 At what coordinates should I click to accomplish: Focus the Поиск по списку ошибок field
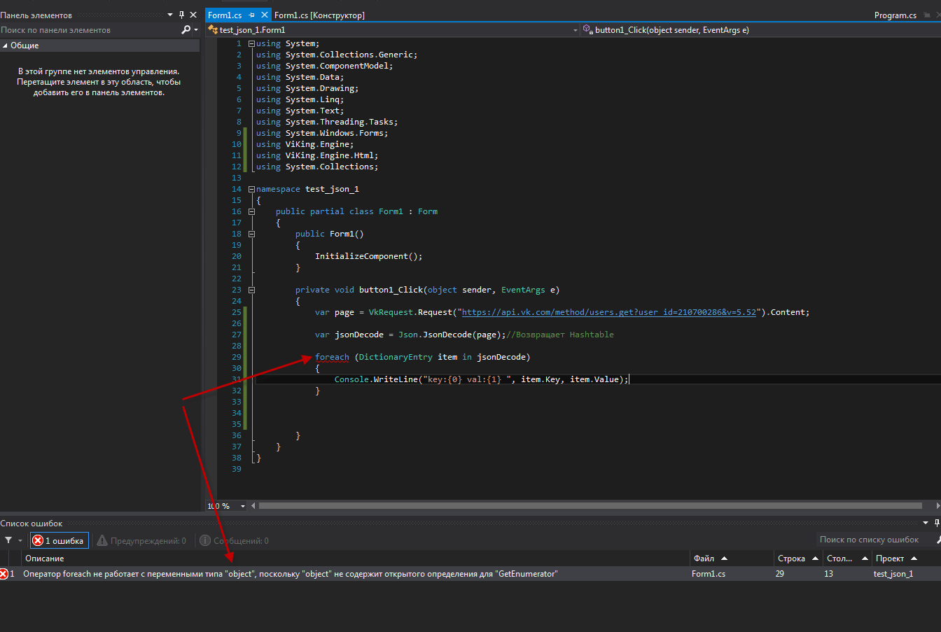[874, 540]
